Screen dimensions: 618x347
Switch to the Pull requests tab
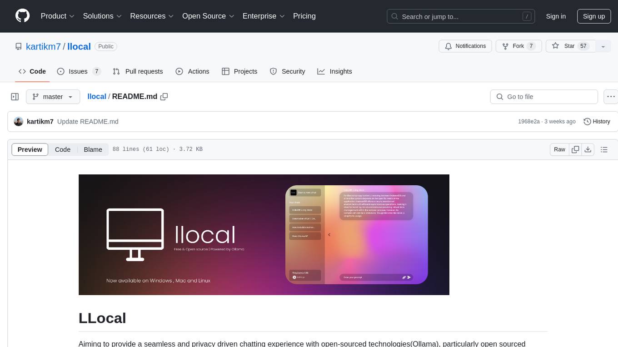click(x=138, y=71)
